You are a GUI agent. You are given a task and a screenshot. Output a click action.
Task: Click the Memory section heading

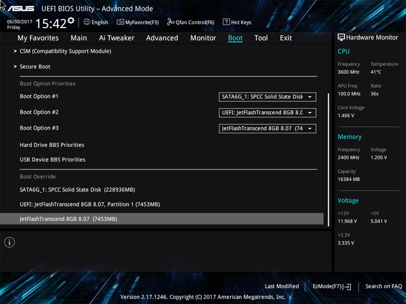350,137
